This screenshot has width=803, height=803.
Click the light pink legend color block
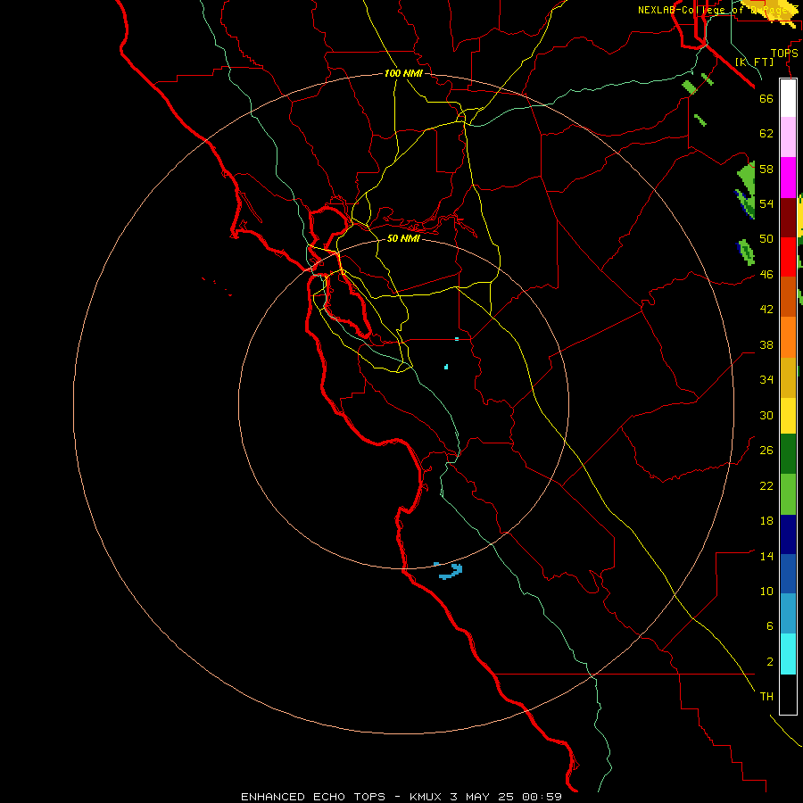(x=788, y=137)
